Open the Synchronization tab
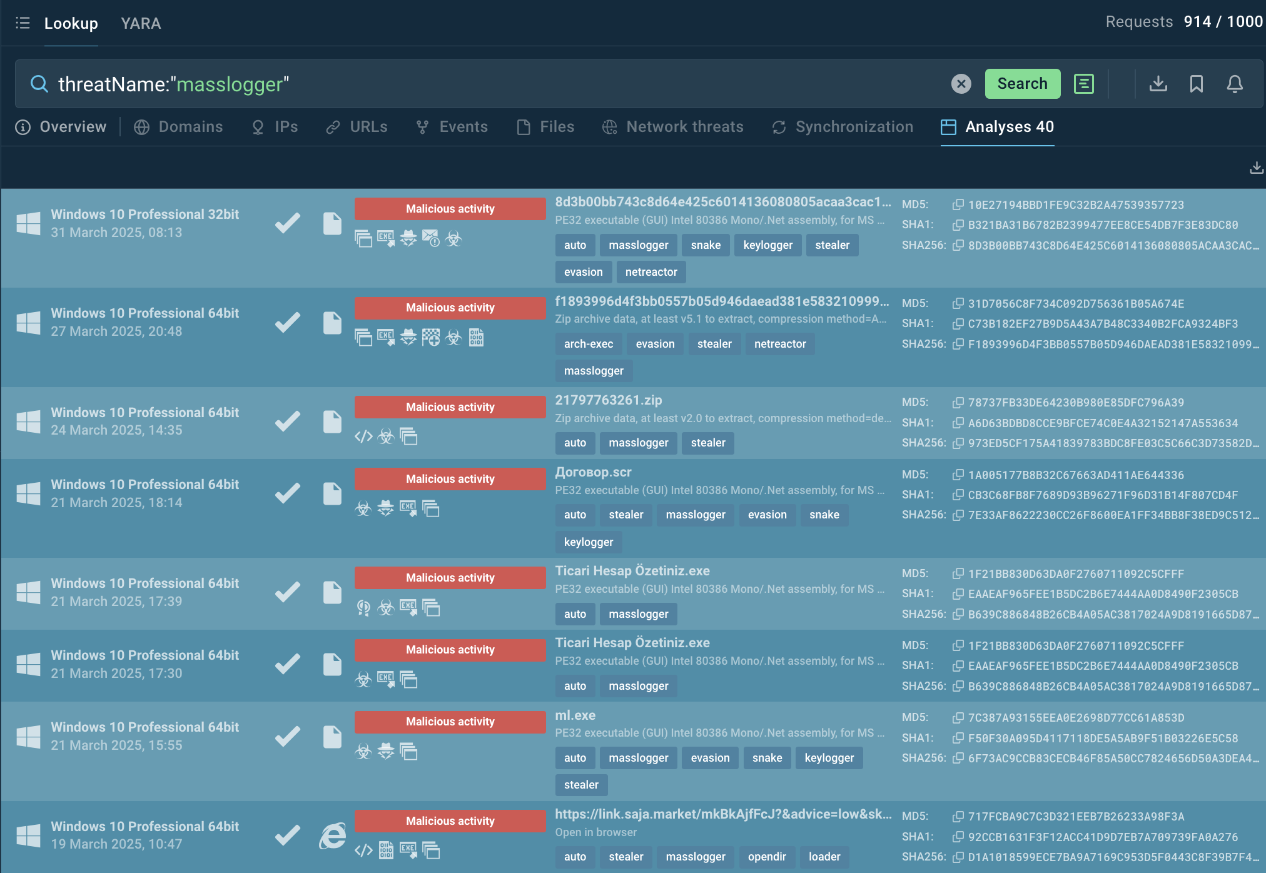Viewport: 1266px width, 873px height. click(843, 127)
